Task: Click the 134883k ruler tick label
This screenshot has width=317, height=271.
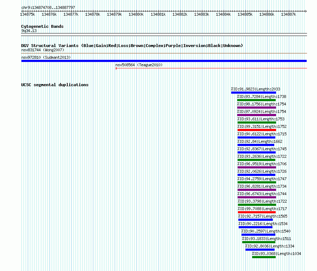Action: [x=202, y=14]
